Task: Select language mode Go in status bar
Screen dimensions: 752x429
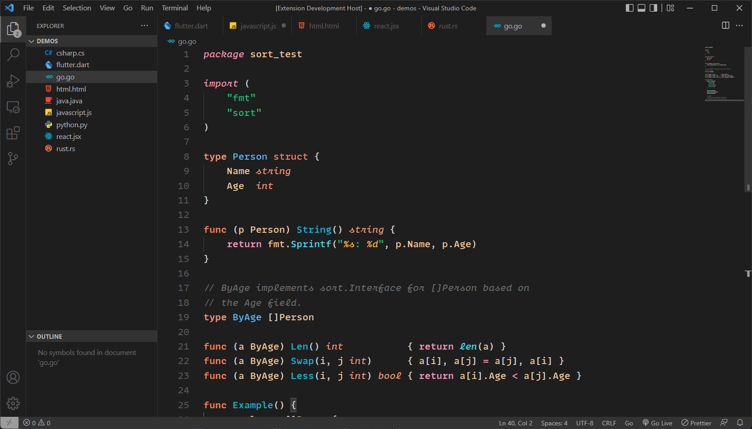Action: coord(629,423)
